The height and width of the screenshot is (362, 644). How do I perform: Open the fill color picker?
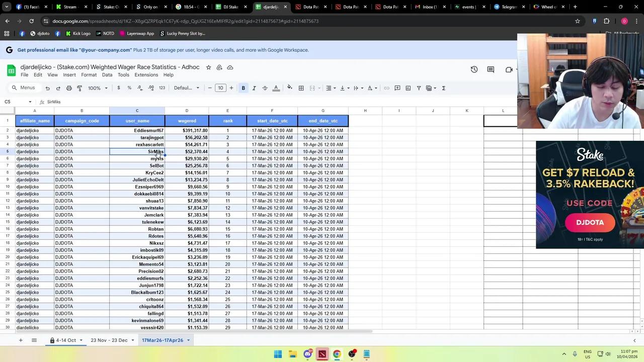[290, 88]
